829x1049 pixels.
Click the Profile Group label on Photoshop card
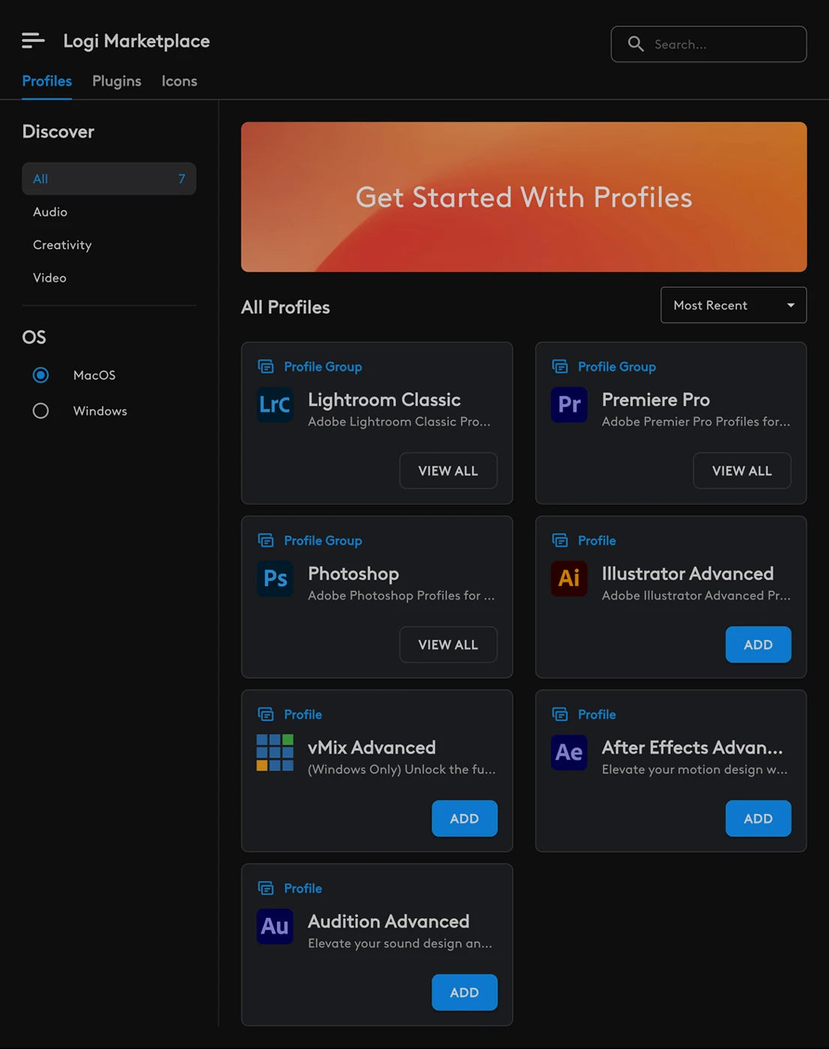pos(323,540)
